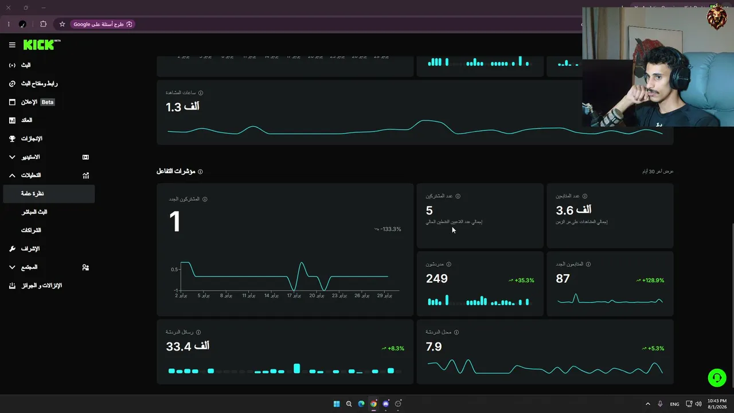Click the +5.3% change label
This screenshot has width=734, height=413.
tap(653, 349)
